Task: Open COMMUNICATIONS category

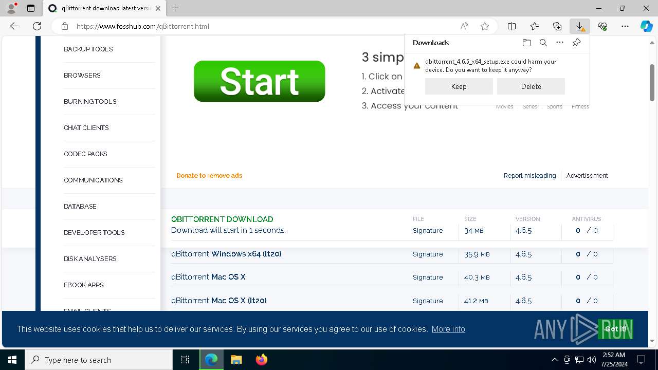Action: coord(93,180)
